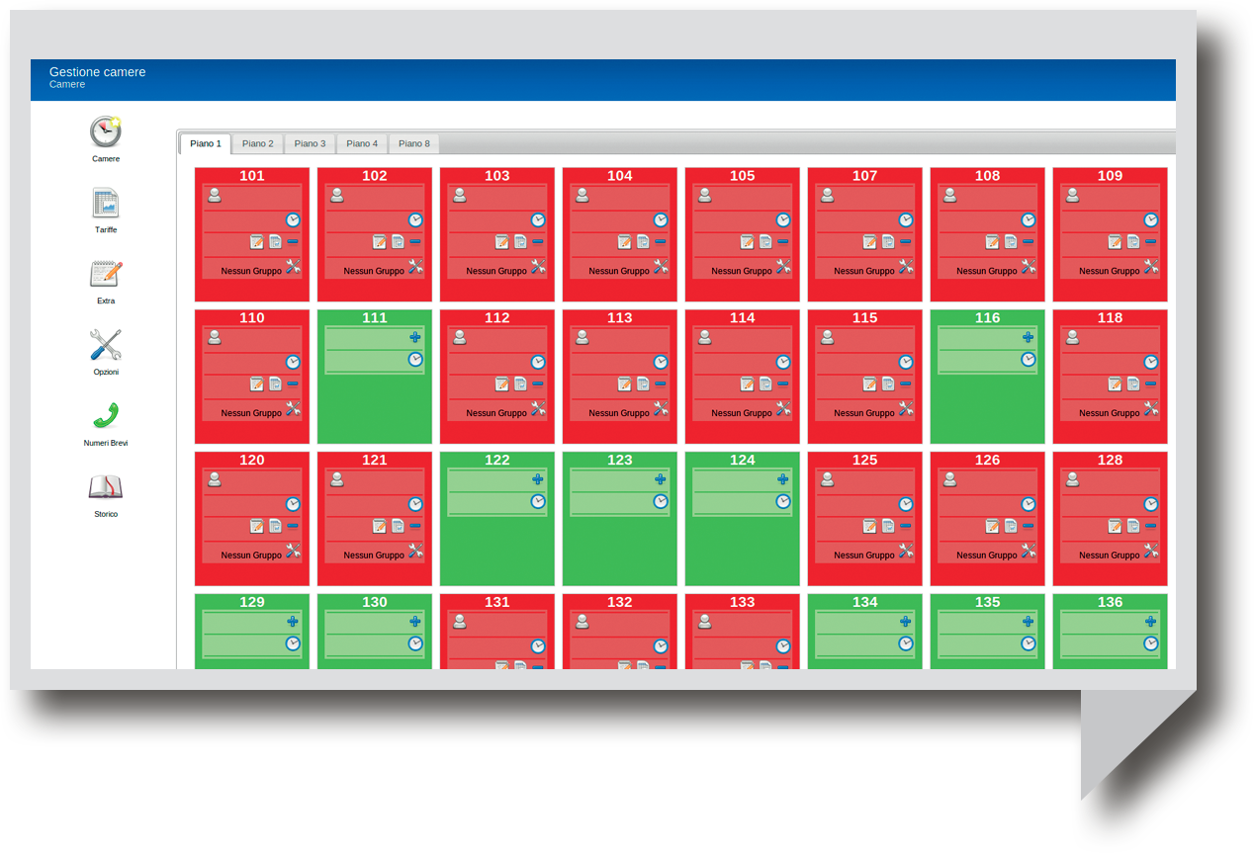This screenshot has width=1254, height=854.
Task: Click blue plus icon in room 129
Action: tap(293, 622)
